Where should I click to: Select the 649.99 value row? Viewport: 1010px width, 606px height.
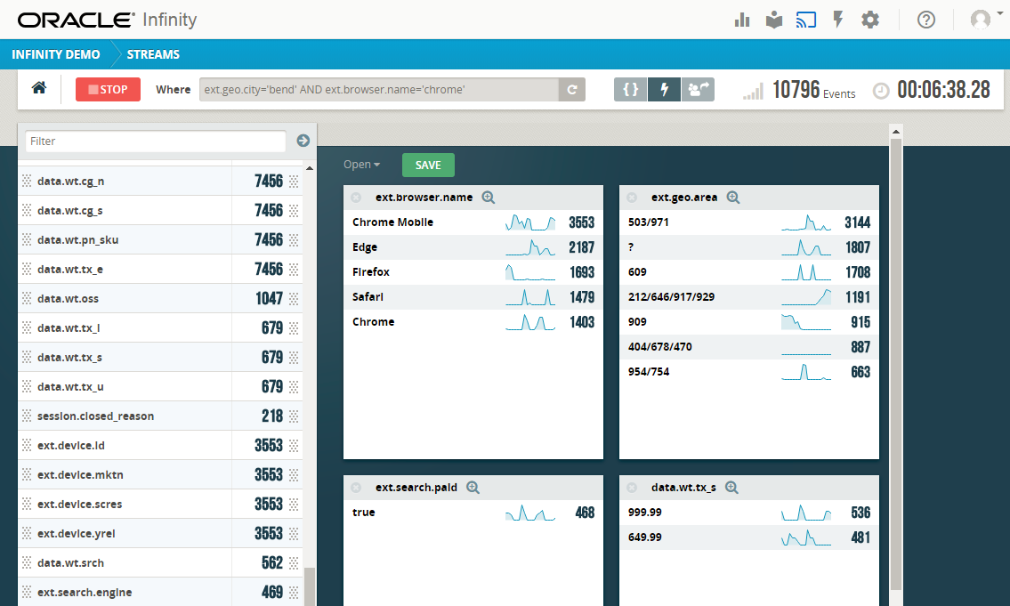(x=749, y=537)
